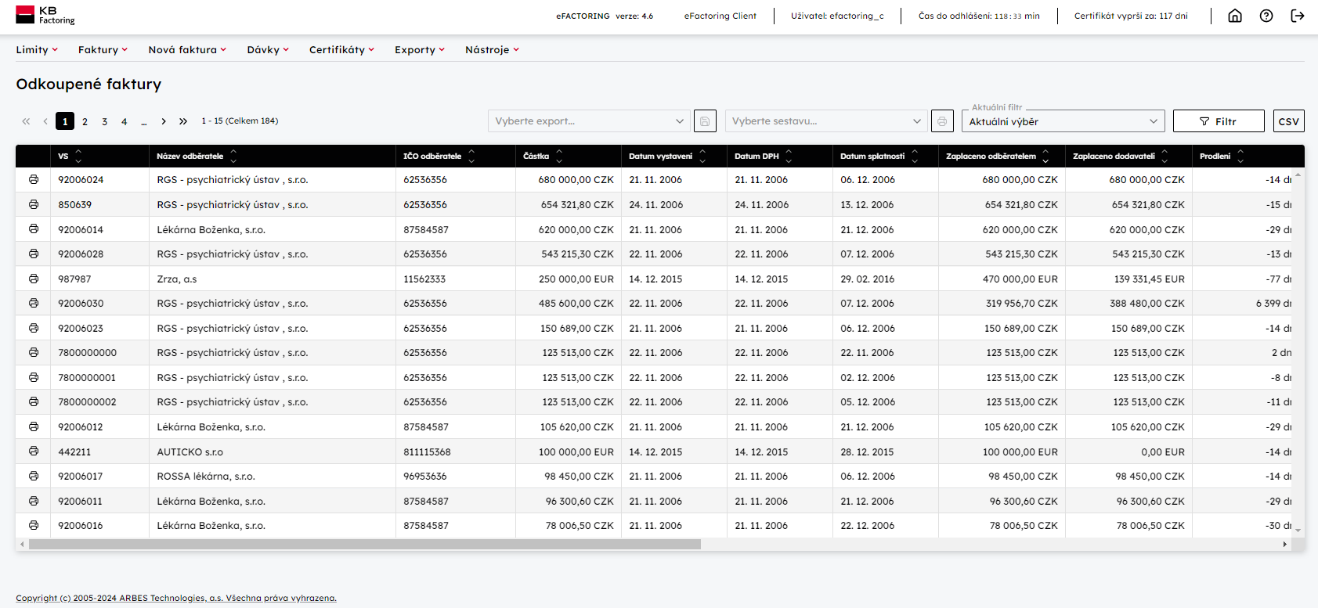Open the KB Factoring logo
This screenshot has height=608, width=1318.
tap(45, 15)
